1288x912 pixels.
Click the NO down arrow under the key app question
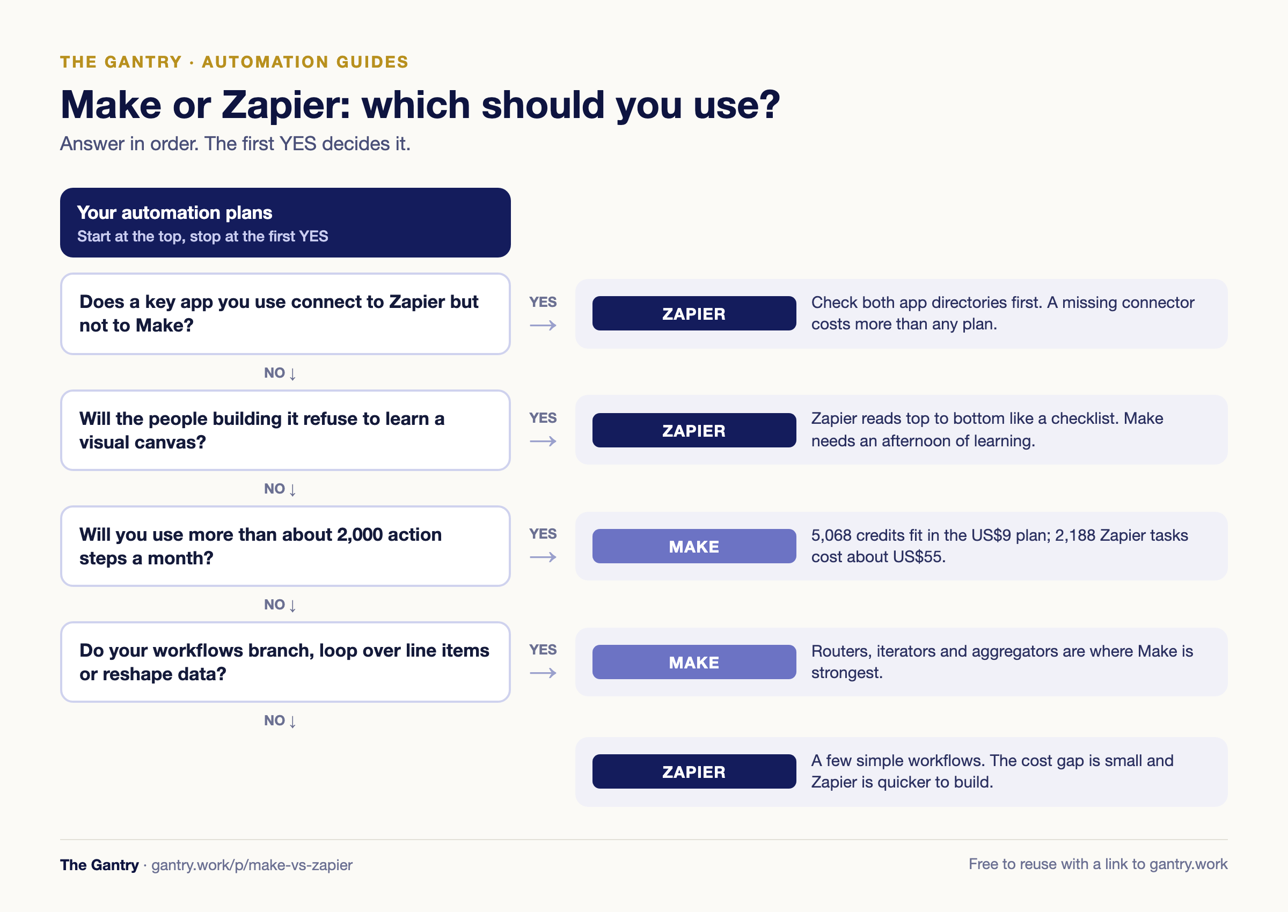tap(280, 373)
